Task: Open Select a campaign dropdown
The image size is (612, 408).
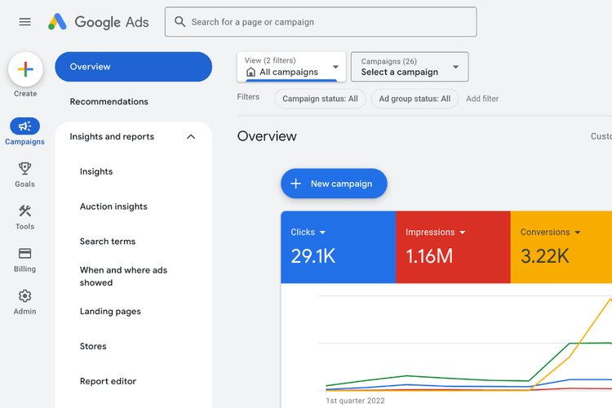Action: pyautogui.click(x=410, y=67)
